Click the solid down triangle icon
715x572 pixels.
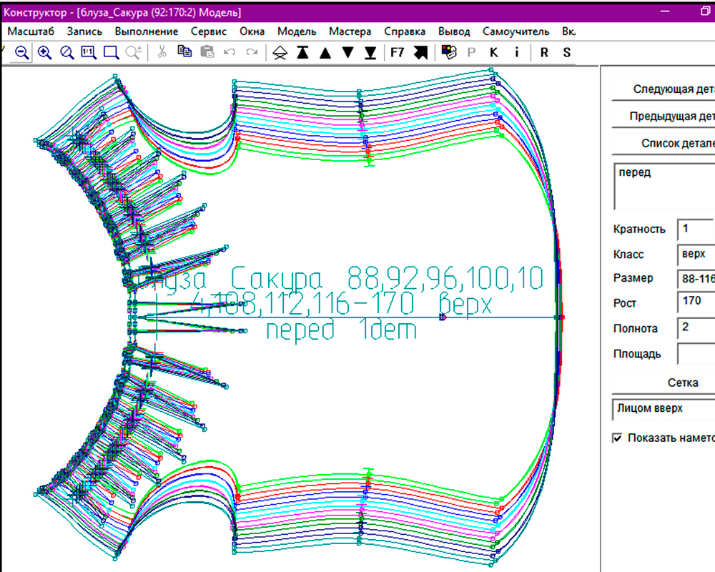tap(348, 52)
